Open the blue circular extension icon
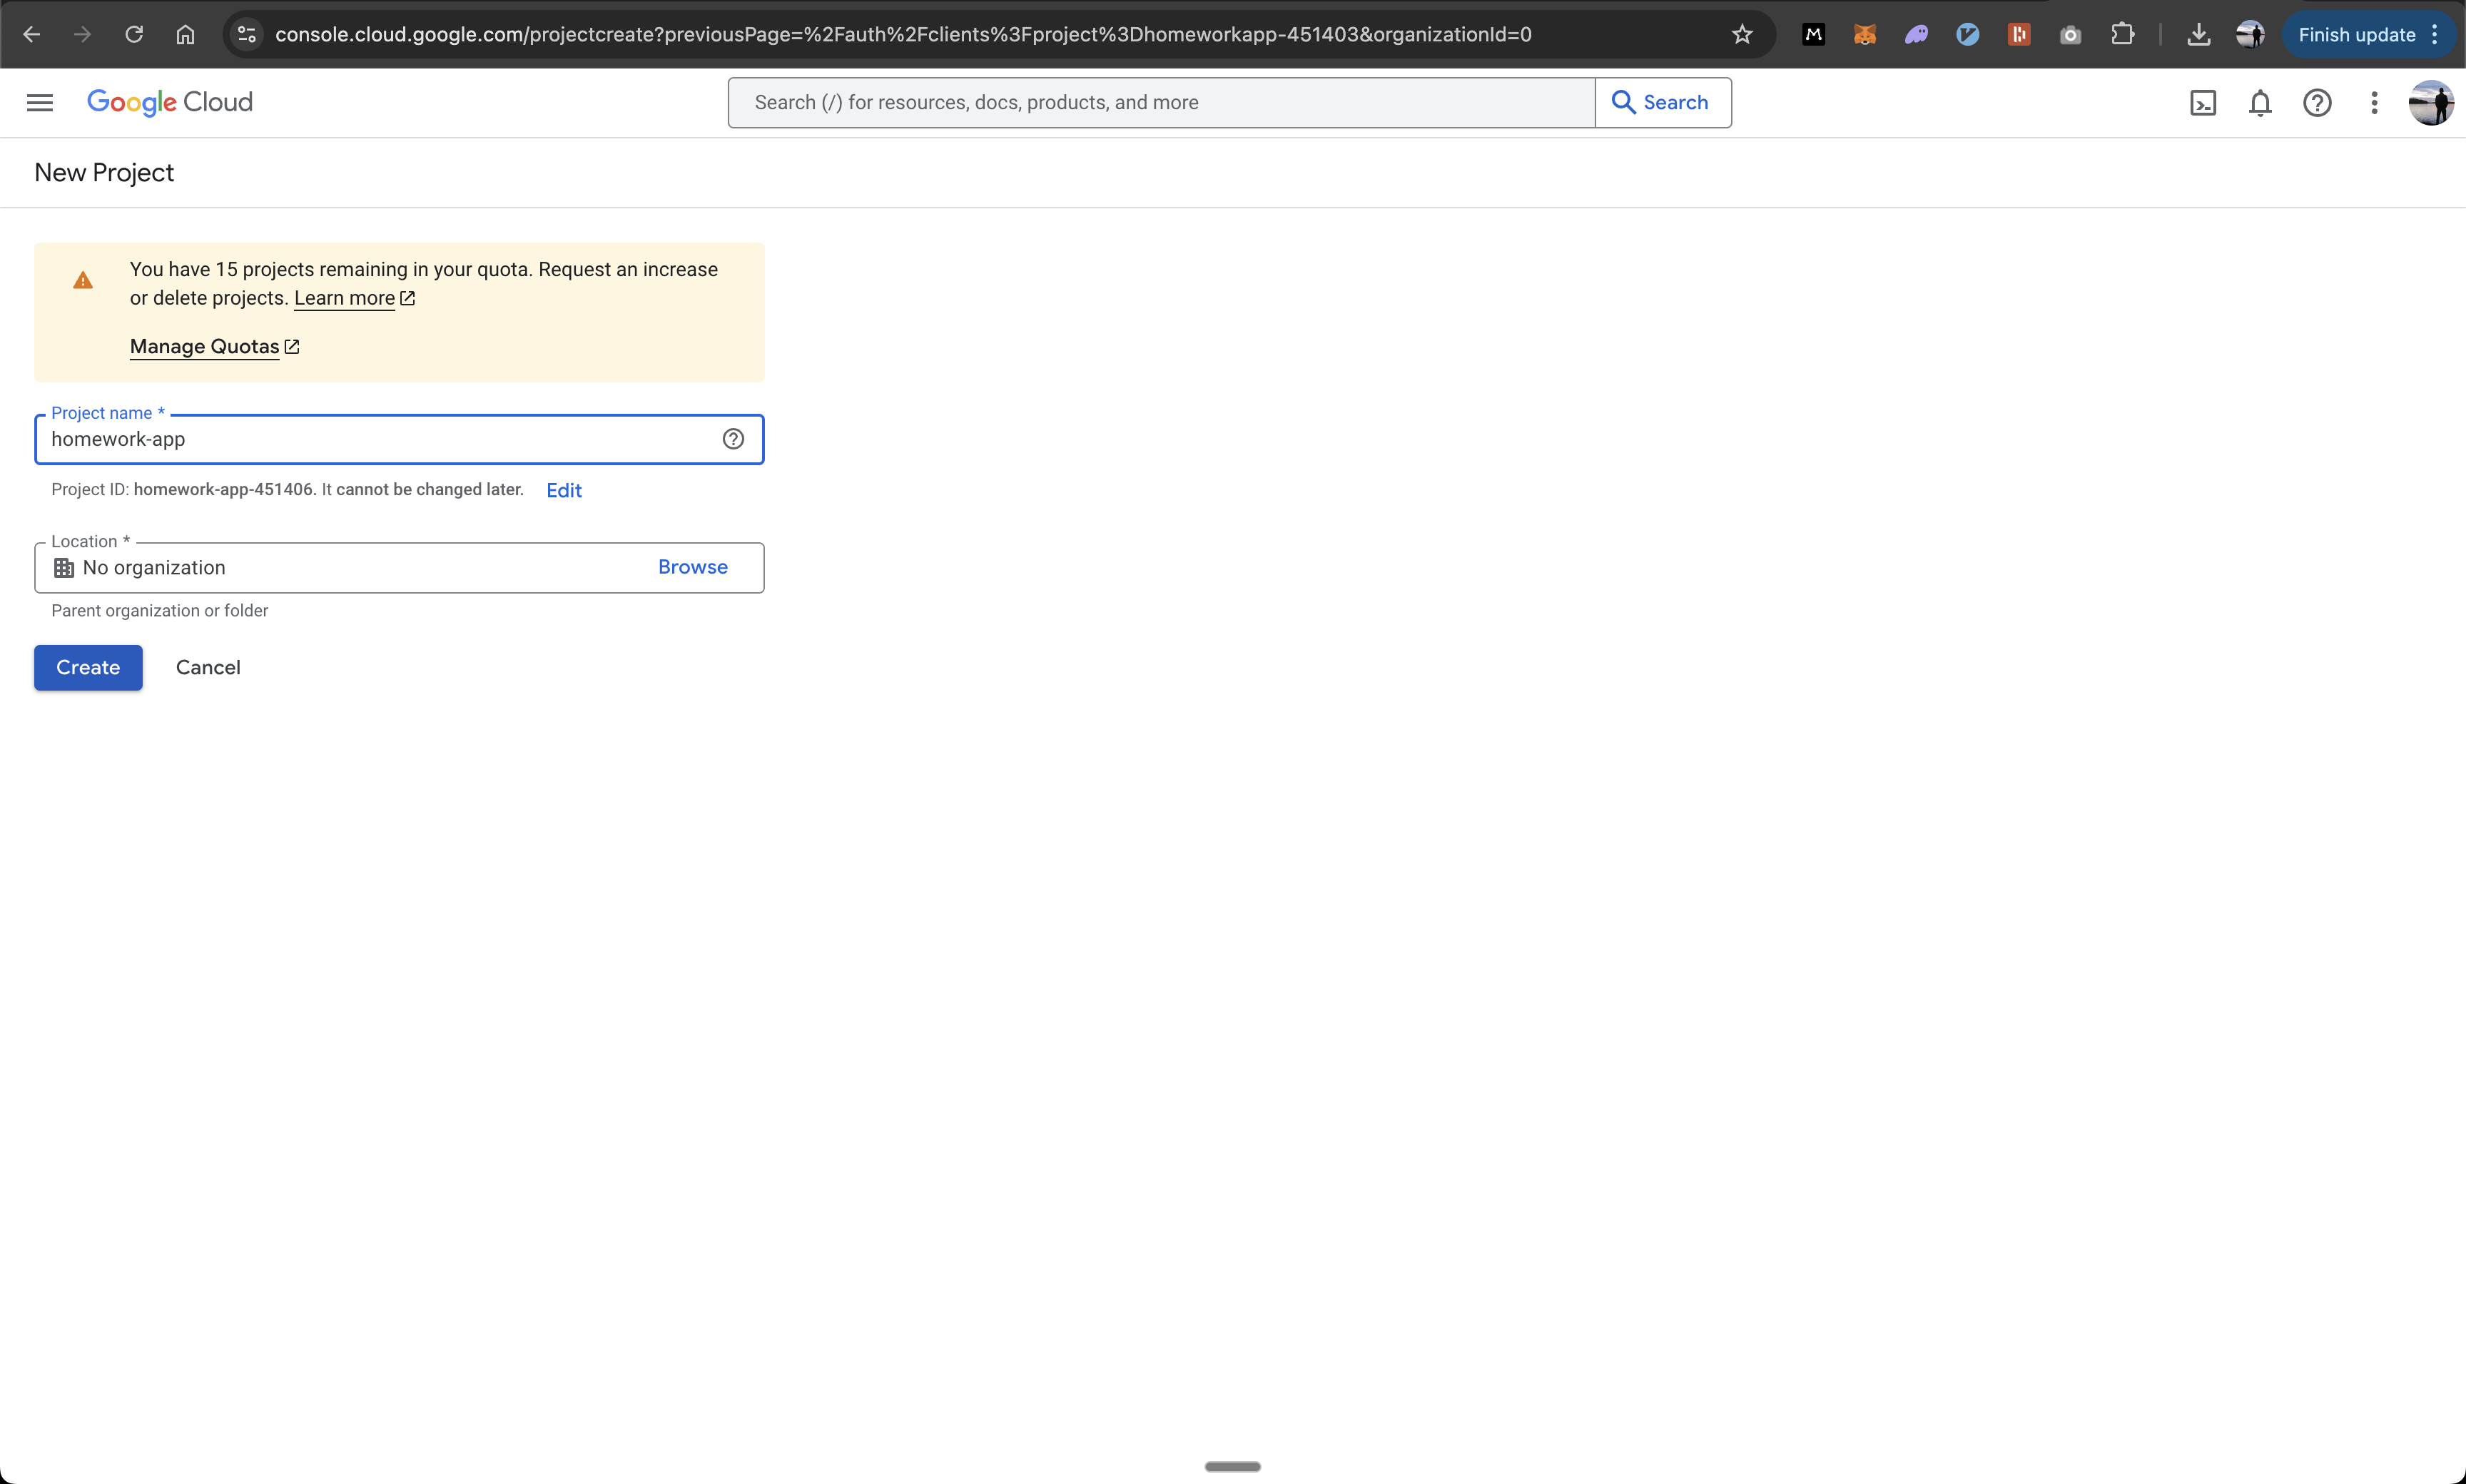 [1967, 34]
